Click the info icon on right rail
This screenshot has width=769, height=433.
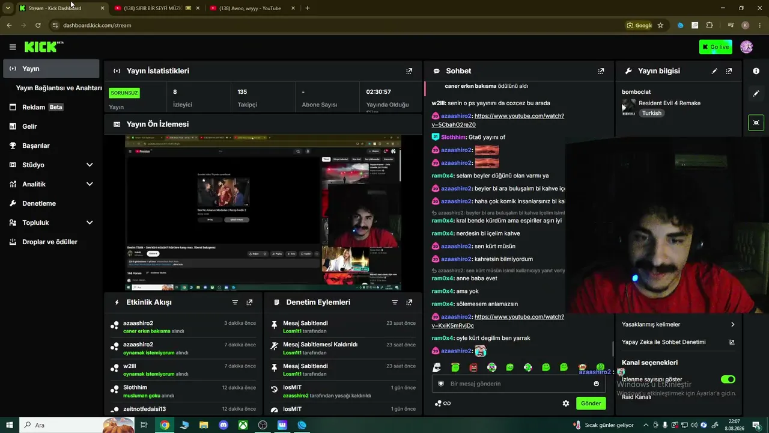756,71
